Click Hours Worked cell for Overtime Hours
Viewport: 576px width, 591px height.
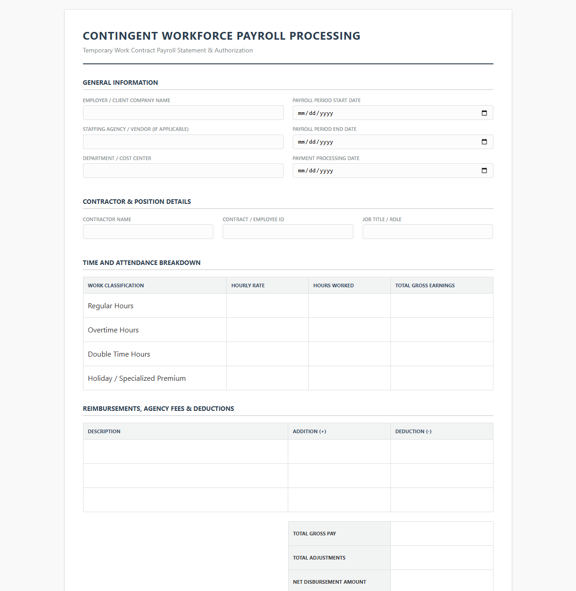click(349, 330)
